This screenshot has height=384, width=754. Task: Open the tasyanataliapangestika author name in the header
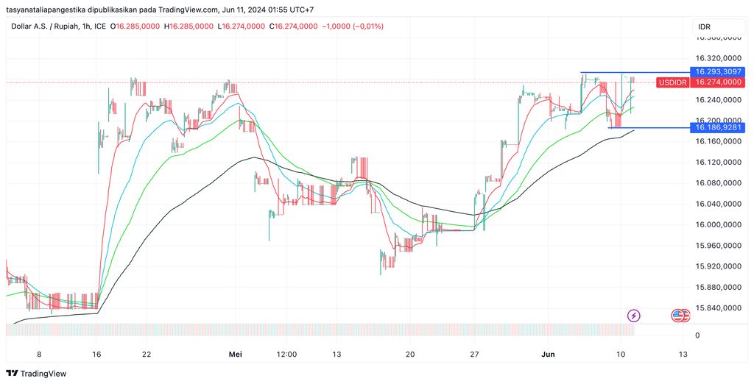pyautogui.click(x=47, y=10)
